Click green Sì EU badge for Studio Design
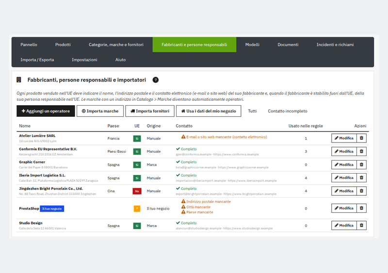This screenshot has width=388, height=273. point(137,226)
